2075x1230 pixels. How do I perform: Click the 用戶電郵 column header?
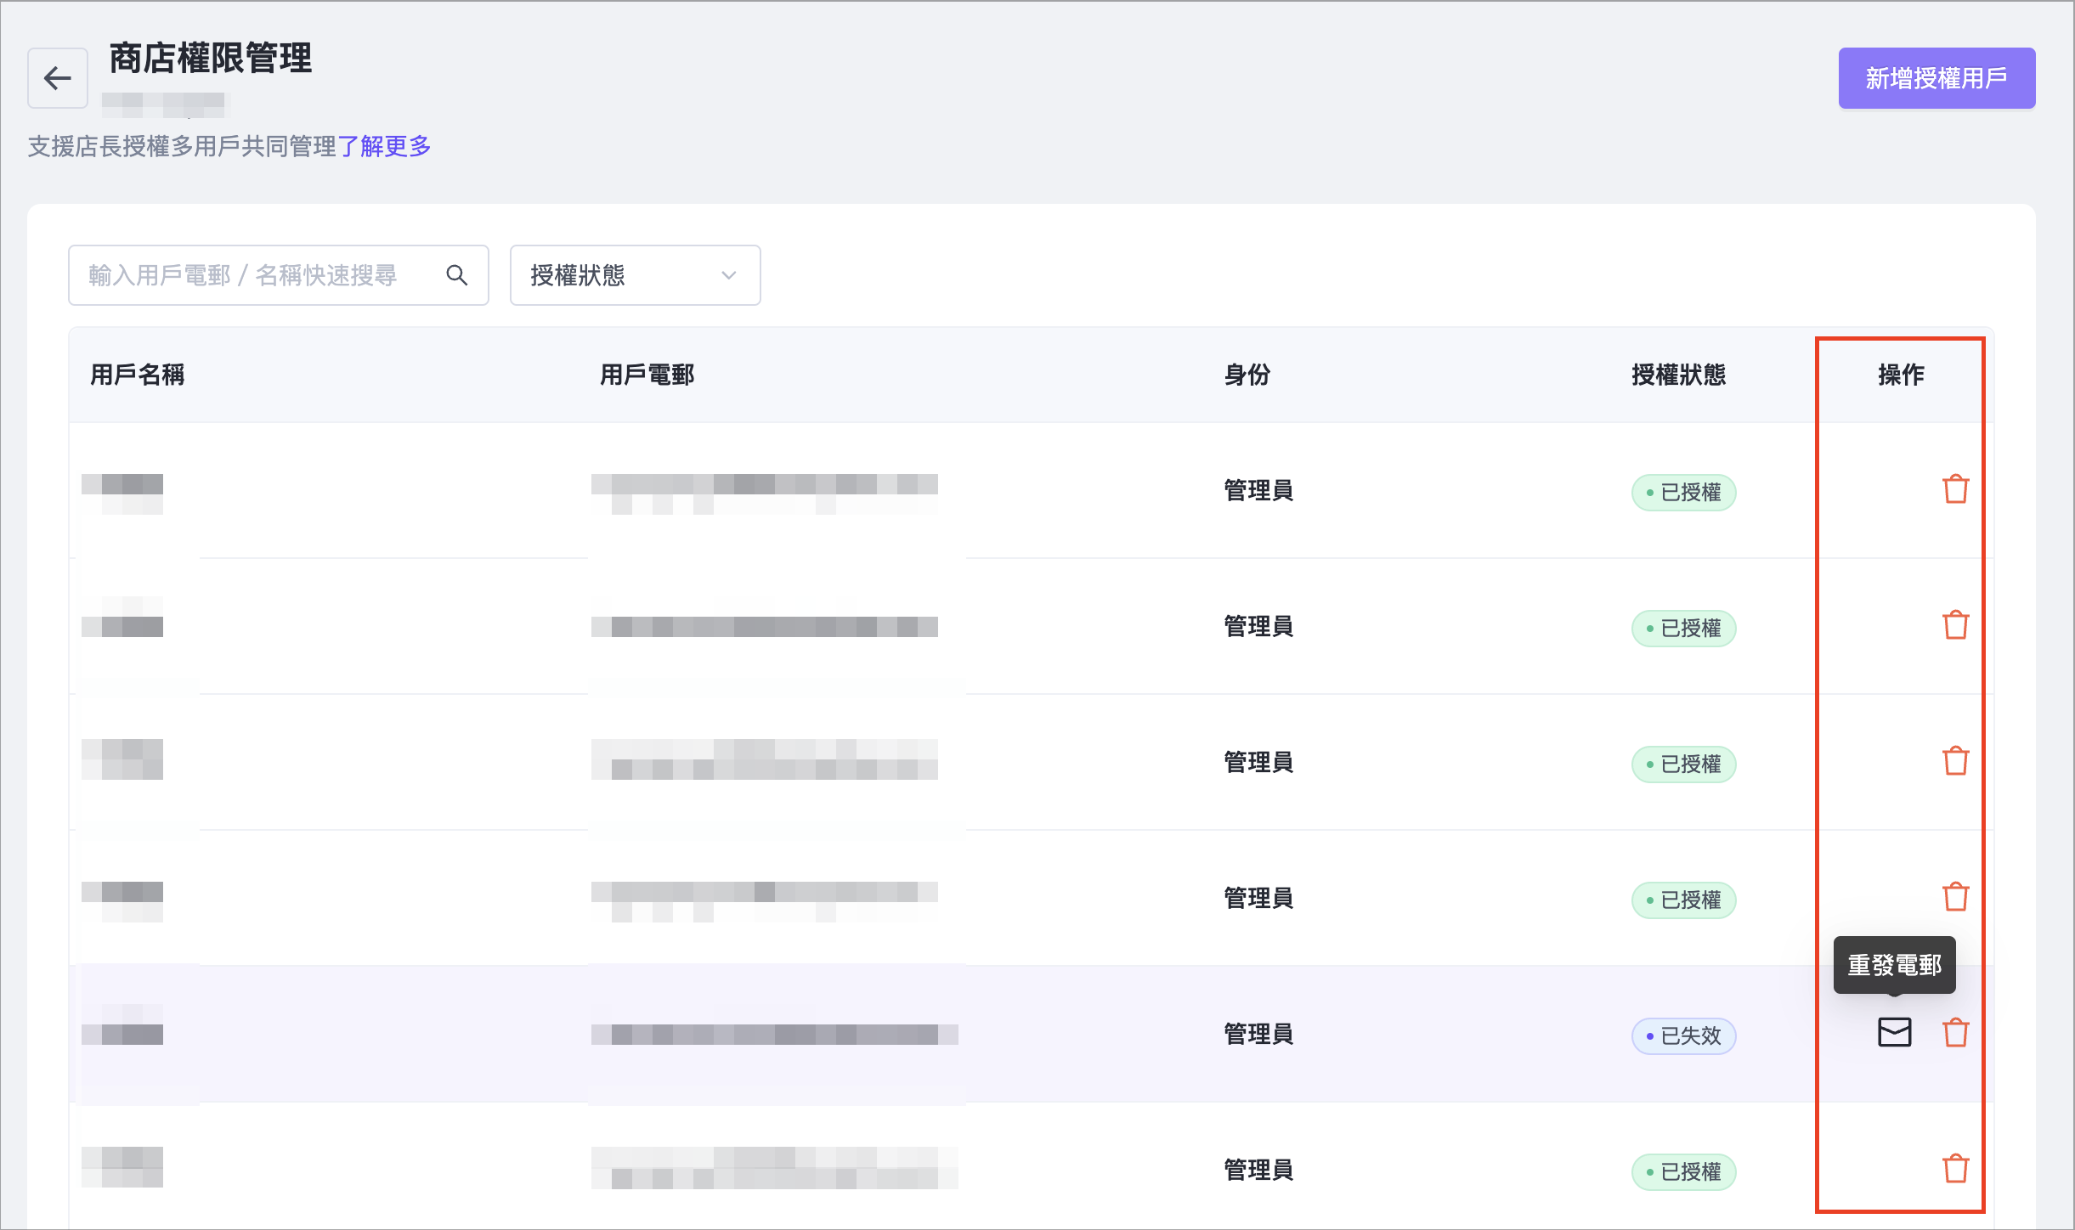647,375
